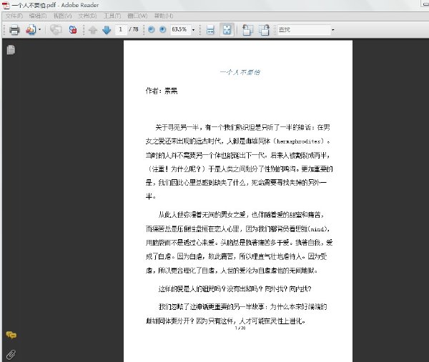Click the first rotate/page view icon
The image size is (429, 362).
click(x=247, y=30)
